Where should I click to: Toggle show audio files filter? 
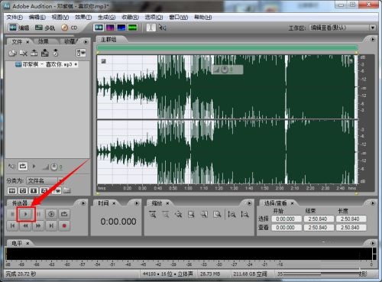click(x=12, y=190)
